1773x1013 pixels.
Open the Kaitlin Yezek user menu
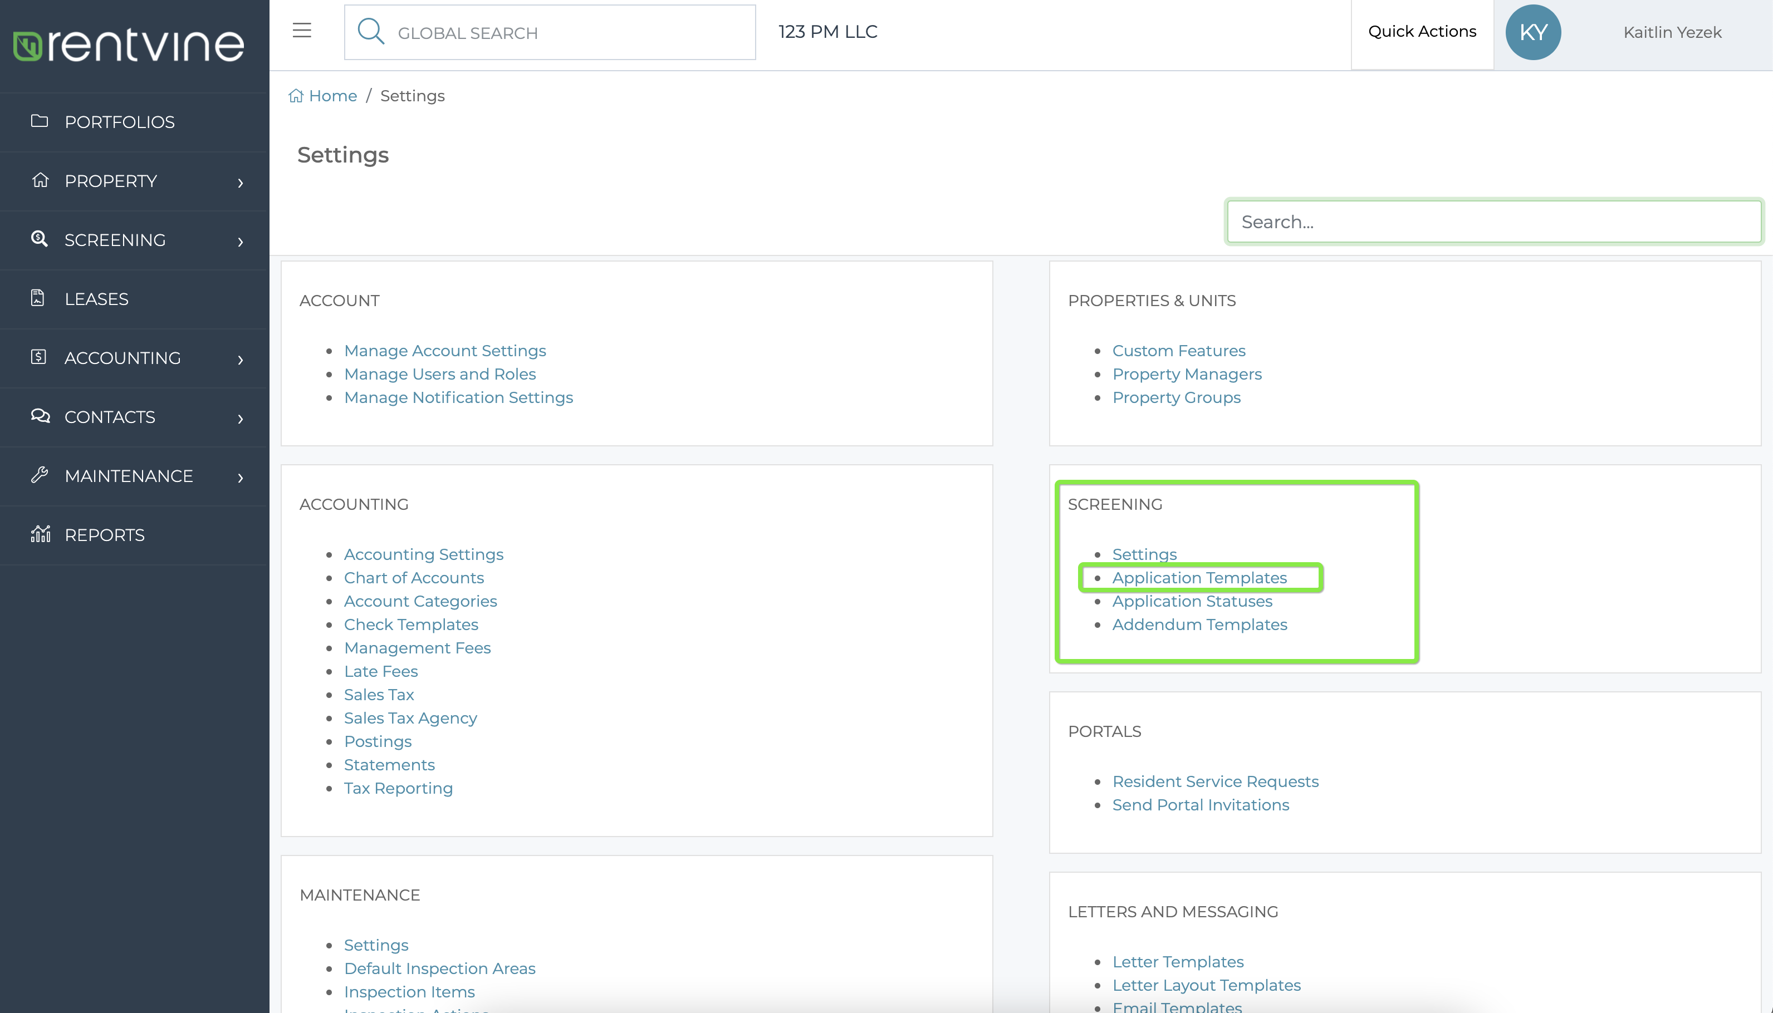(1672, 33)
